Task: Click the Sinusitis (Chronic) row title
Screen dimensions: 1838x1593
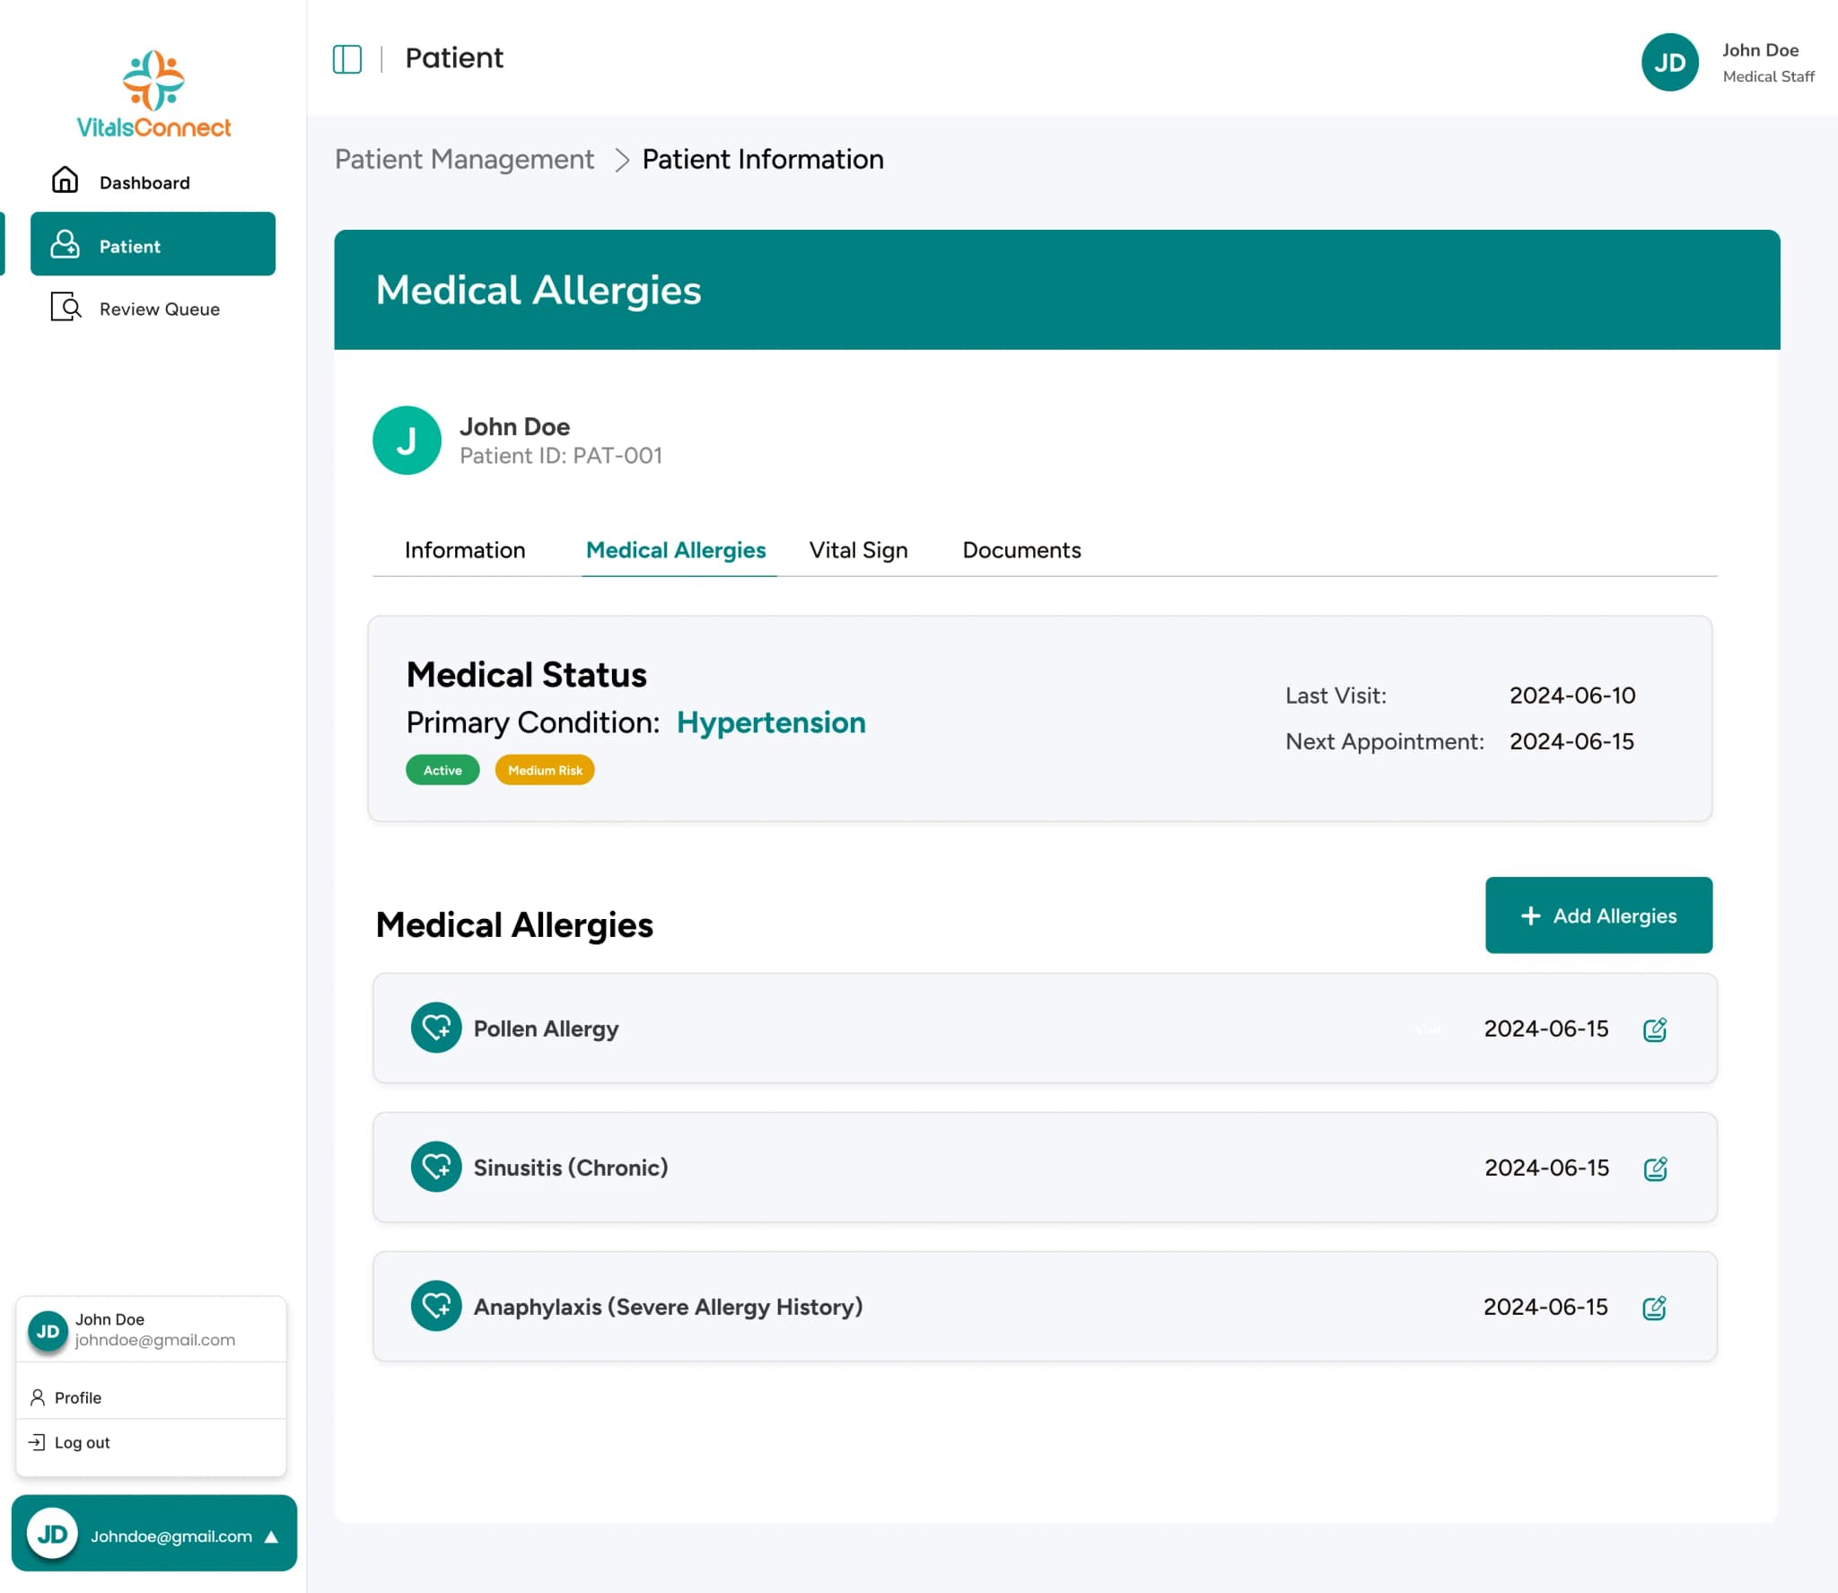Action: [x=571, y=1168]
